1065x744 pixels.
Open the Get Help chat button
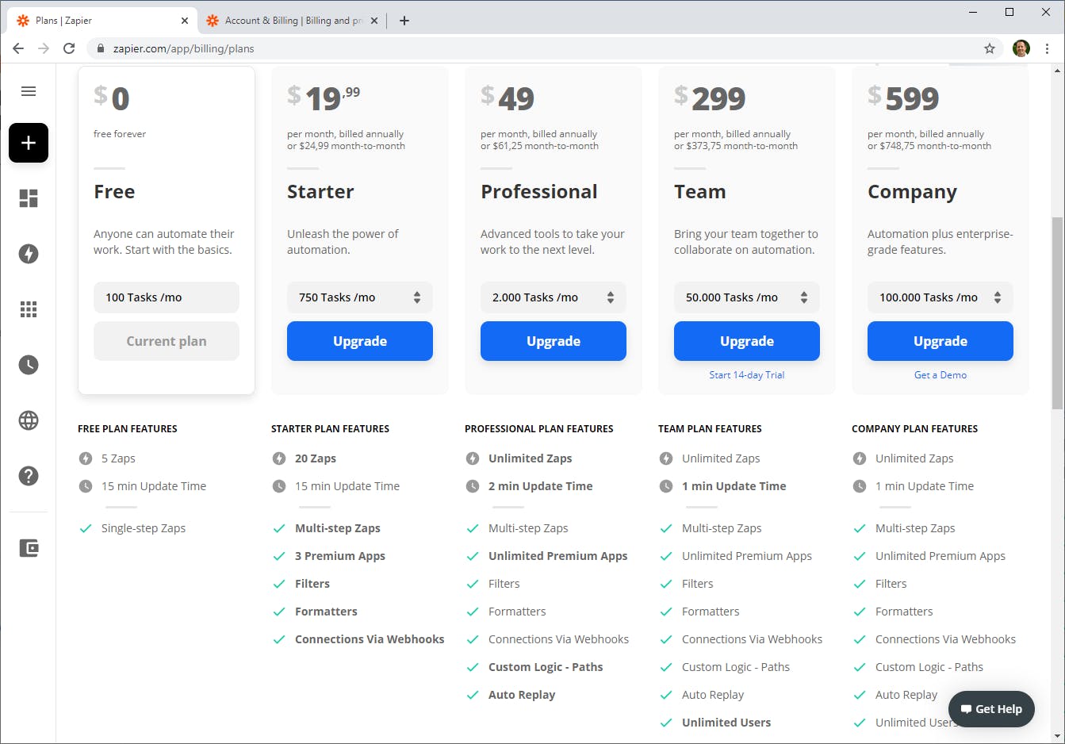coord(991,709)
